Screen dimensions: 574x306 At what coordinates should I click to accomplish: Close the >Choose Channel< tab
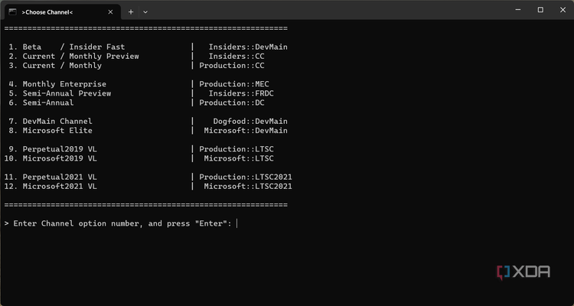(110, 12)
